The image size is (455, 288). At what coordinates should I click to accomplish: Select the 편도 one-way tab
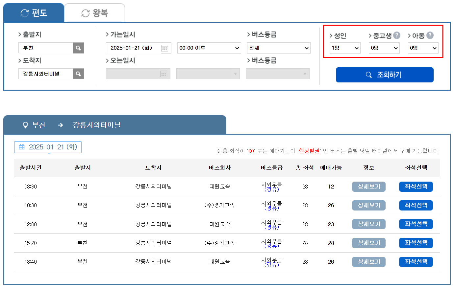tap(34, 13)
